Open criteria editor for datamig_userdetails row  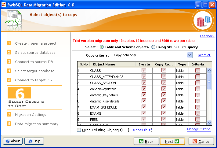197,101
